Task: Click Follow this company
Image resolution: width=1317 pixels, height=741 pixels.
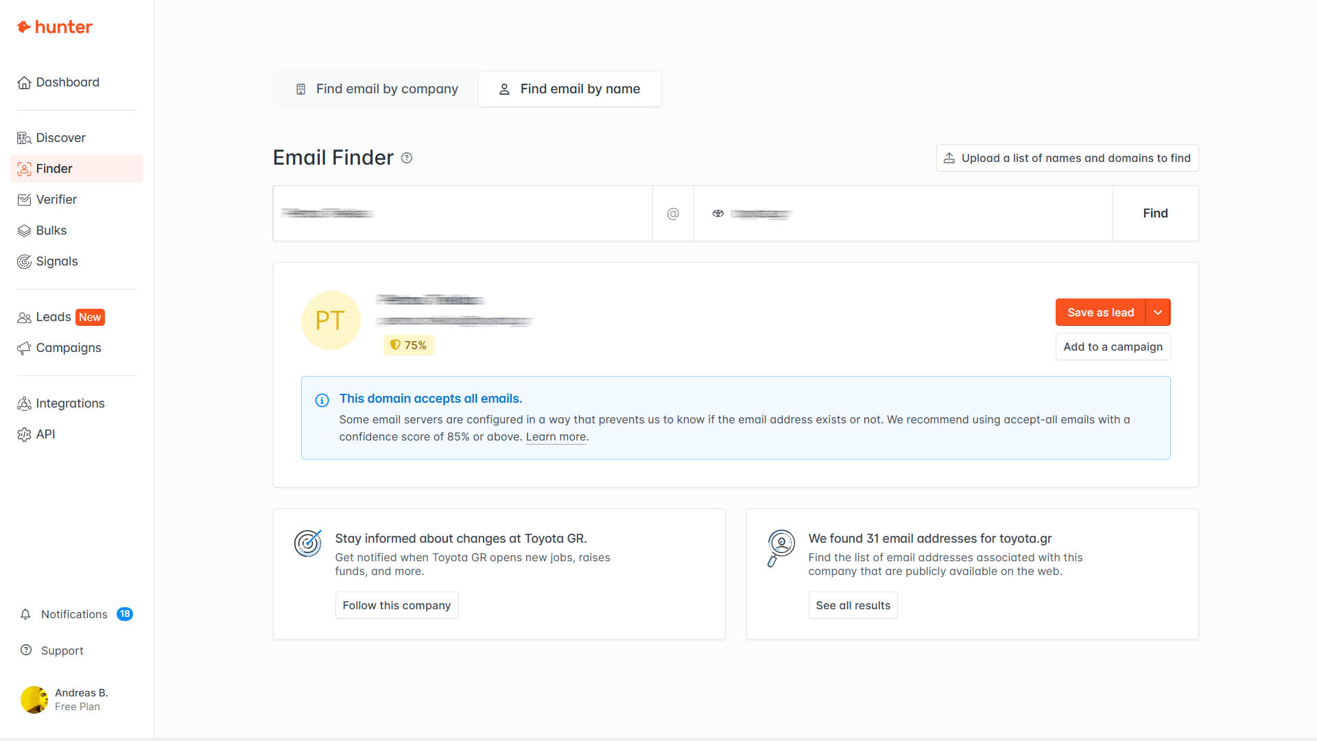Action: pyautogui.click(x=396, y=605)
